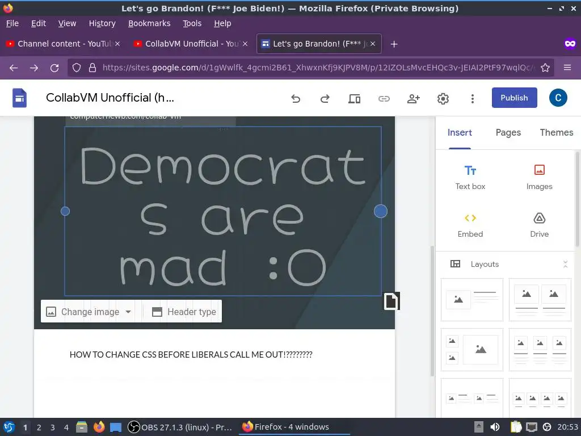Select two-image column layout
The image size is (581, 436).
(540, 300)
